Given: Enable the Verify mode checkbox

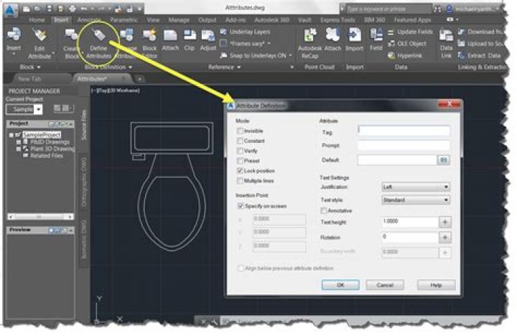Looking at the screenshot, I should click(240, 151).
